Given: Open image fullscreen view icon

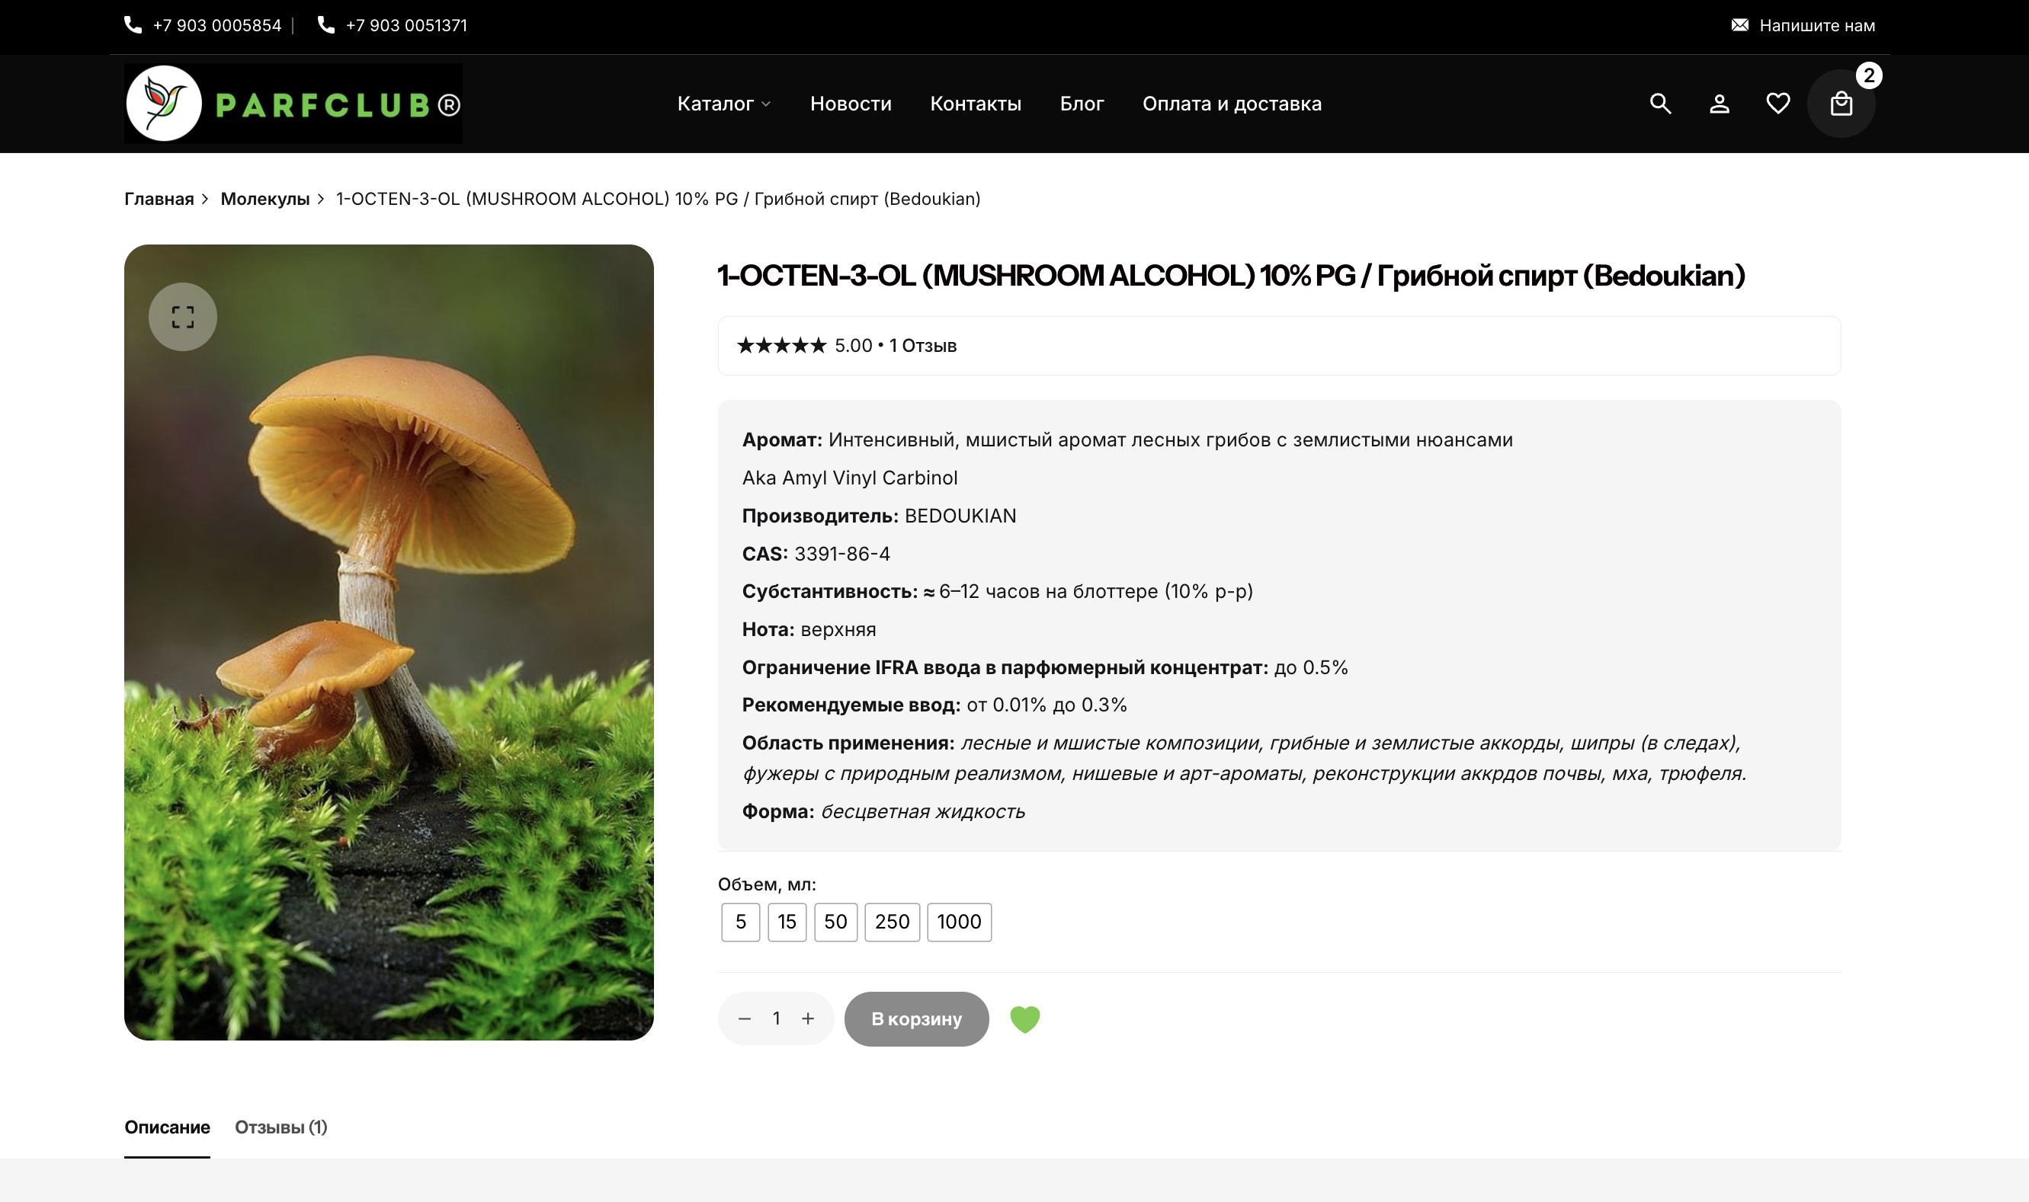Looking at the screenshot, I should pos(182,317).
